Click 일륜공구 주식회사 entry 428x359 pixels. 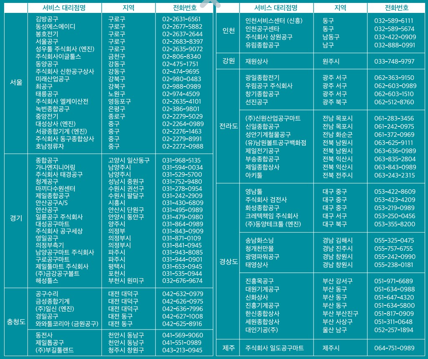[59, 217]
